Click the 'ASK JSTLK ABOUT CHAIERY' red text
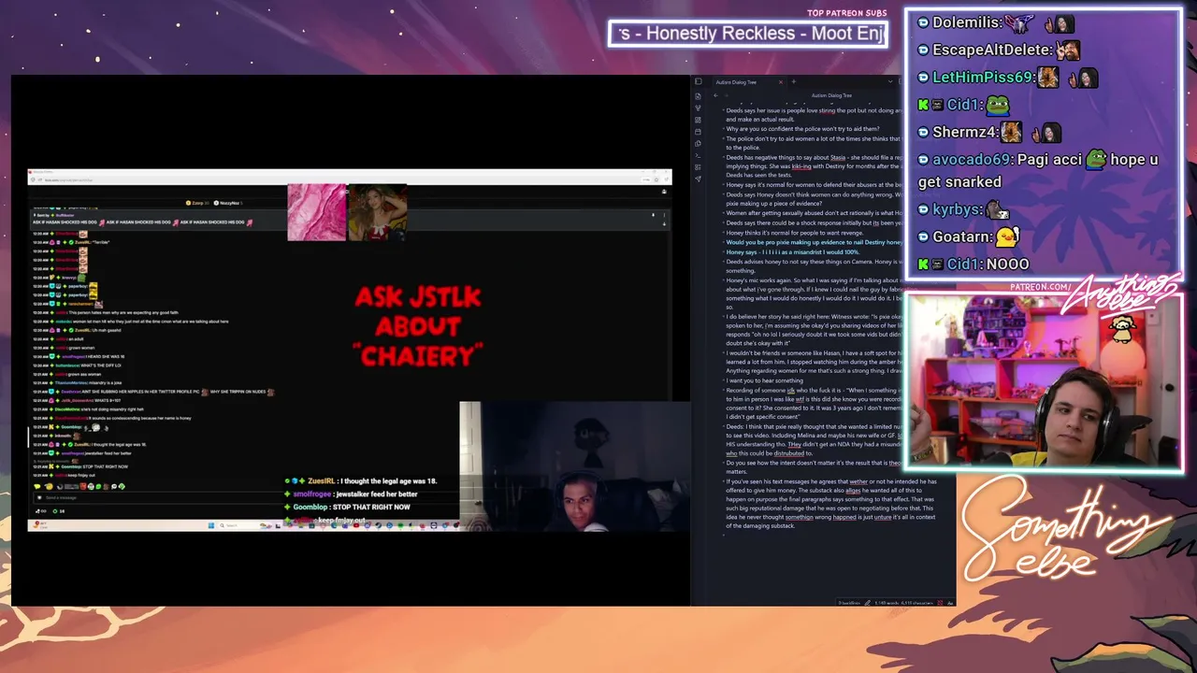The width and height of the screenshot is (1197, 673). point(418,326)
